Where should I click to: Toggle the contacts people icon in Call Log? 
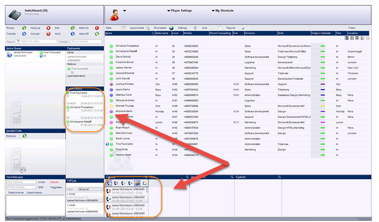pyautogui.click(x=137, y=183)
